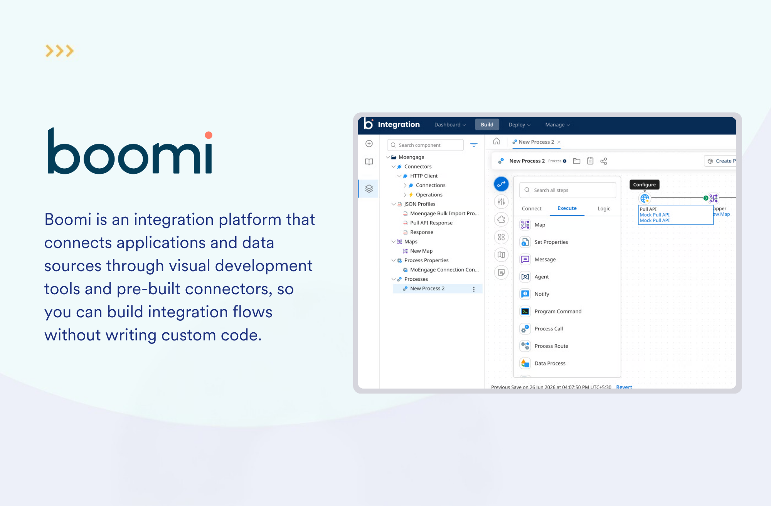
Task: Select the New Process 2 document tab
Action: [536, 142]
